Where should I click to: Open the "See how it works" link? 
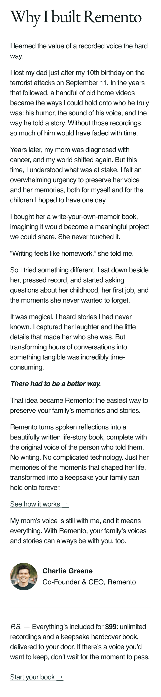point(39,504)
